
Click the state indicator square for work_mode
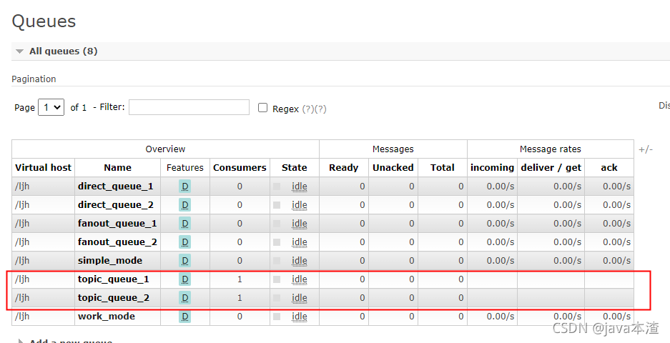click(277, 317)
